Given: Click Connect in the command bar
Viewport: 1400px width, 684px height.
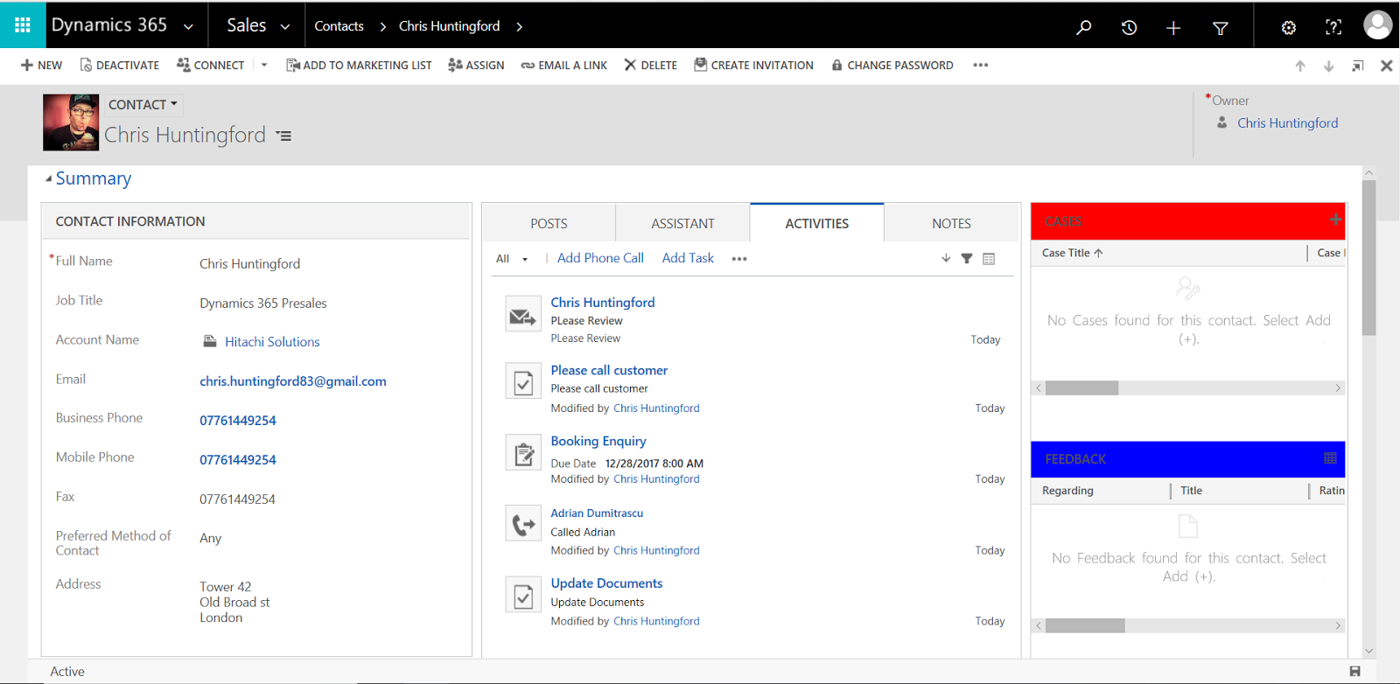Looking at the screenshot, I should tap(210, 66).
